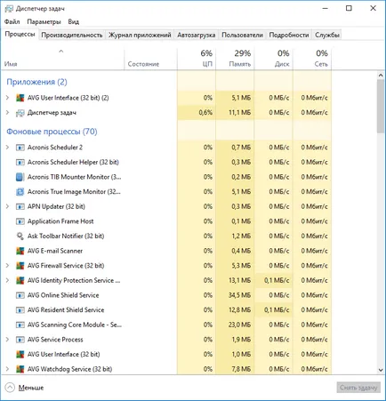This screenshot has height=401, width=386.
Task: Open the Параметры menu
Action: 44,21
